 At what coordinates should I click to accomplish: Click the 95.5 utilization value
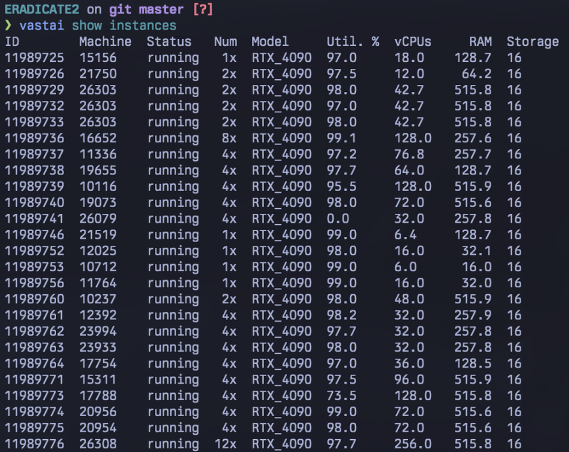(x=341, y=186)
